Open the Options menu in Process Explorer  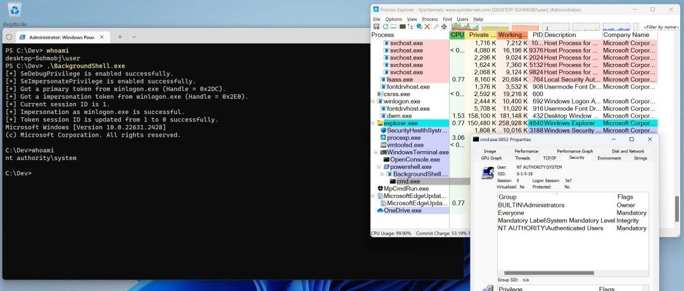point(393,19)
